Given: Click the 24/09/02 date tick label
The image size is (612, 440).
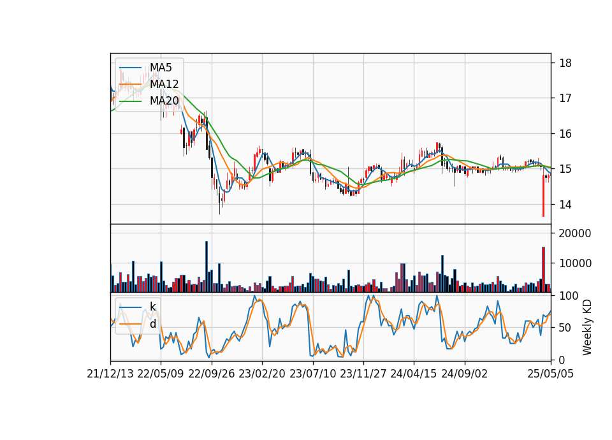Looking at the screenshot, I should (465, 374).
